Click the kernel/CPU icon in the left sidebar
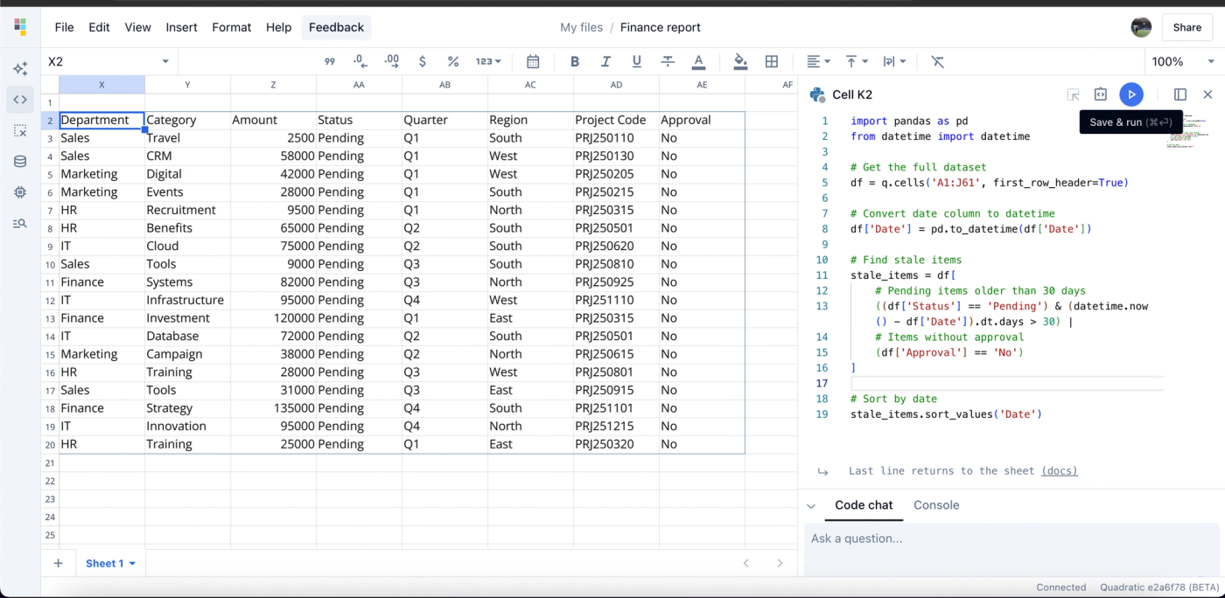 [19, 191]
